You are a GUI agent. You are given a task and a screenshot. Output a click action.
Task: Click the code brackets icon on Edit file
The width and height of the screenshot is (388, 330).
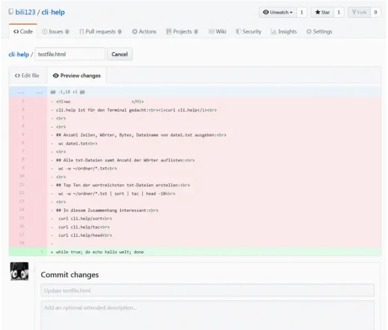[x=17, y=75]
